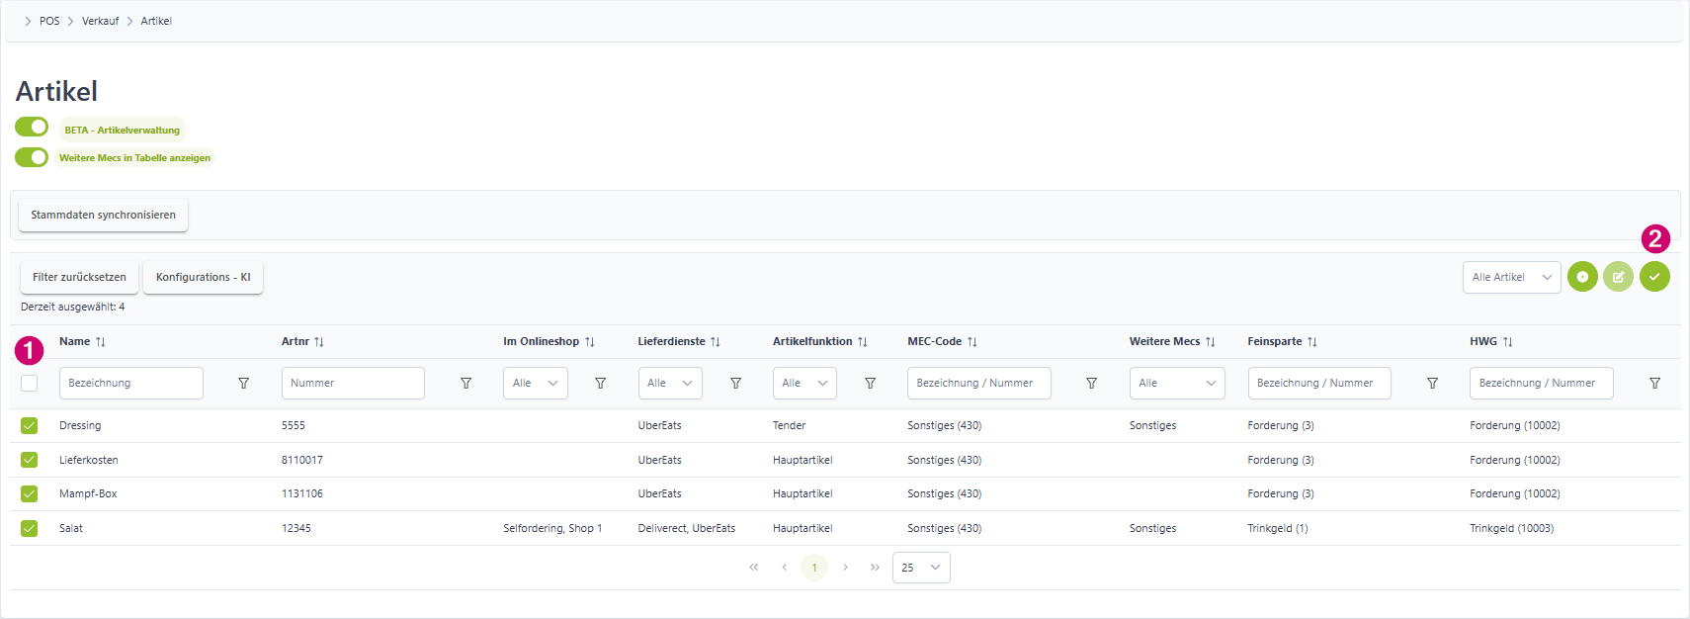Click the Dressing article name
Viewport: 1690px width, 619px height.
click(x=80, y=426)
